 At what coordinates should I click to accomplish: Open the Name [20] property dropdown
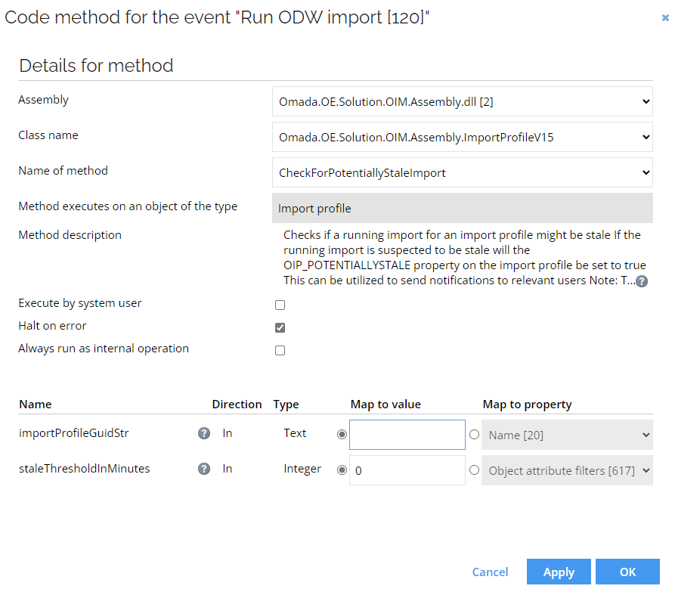point(567,435)
